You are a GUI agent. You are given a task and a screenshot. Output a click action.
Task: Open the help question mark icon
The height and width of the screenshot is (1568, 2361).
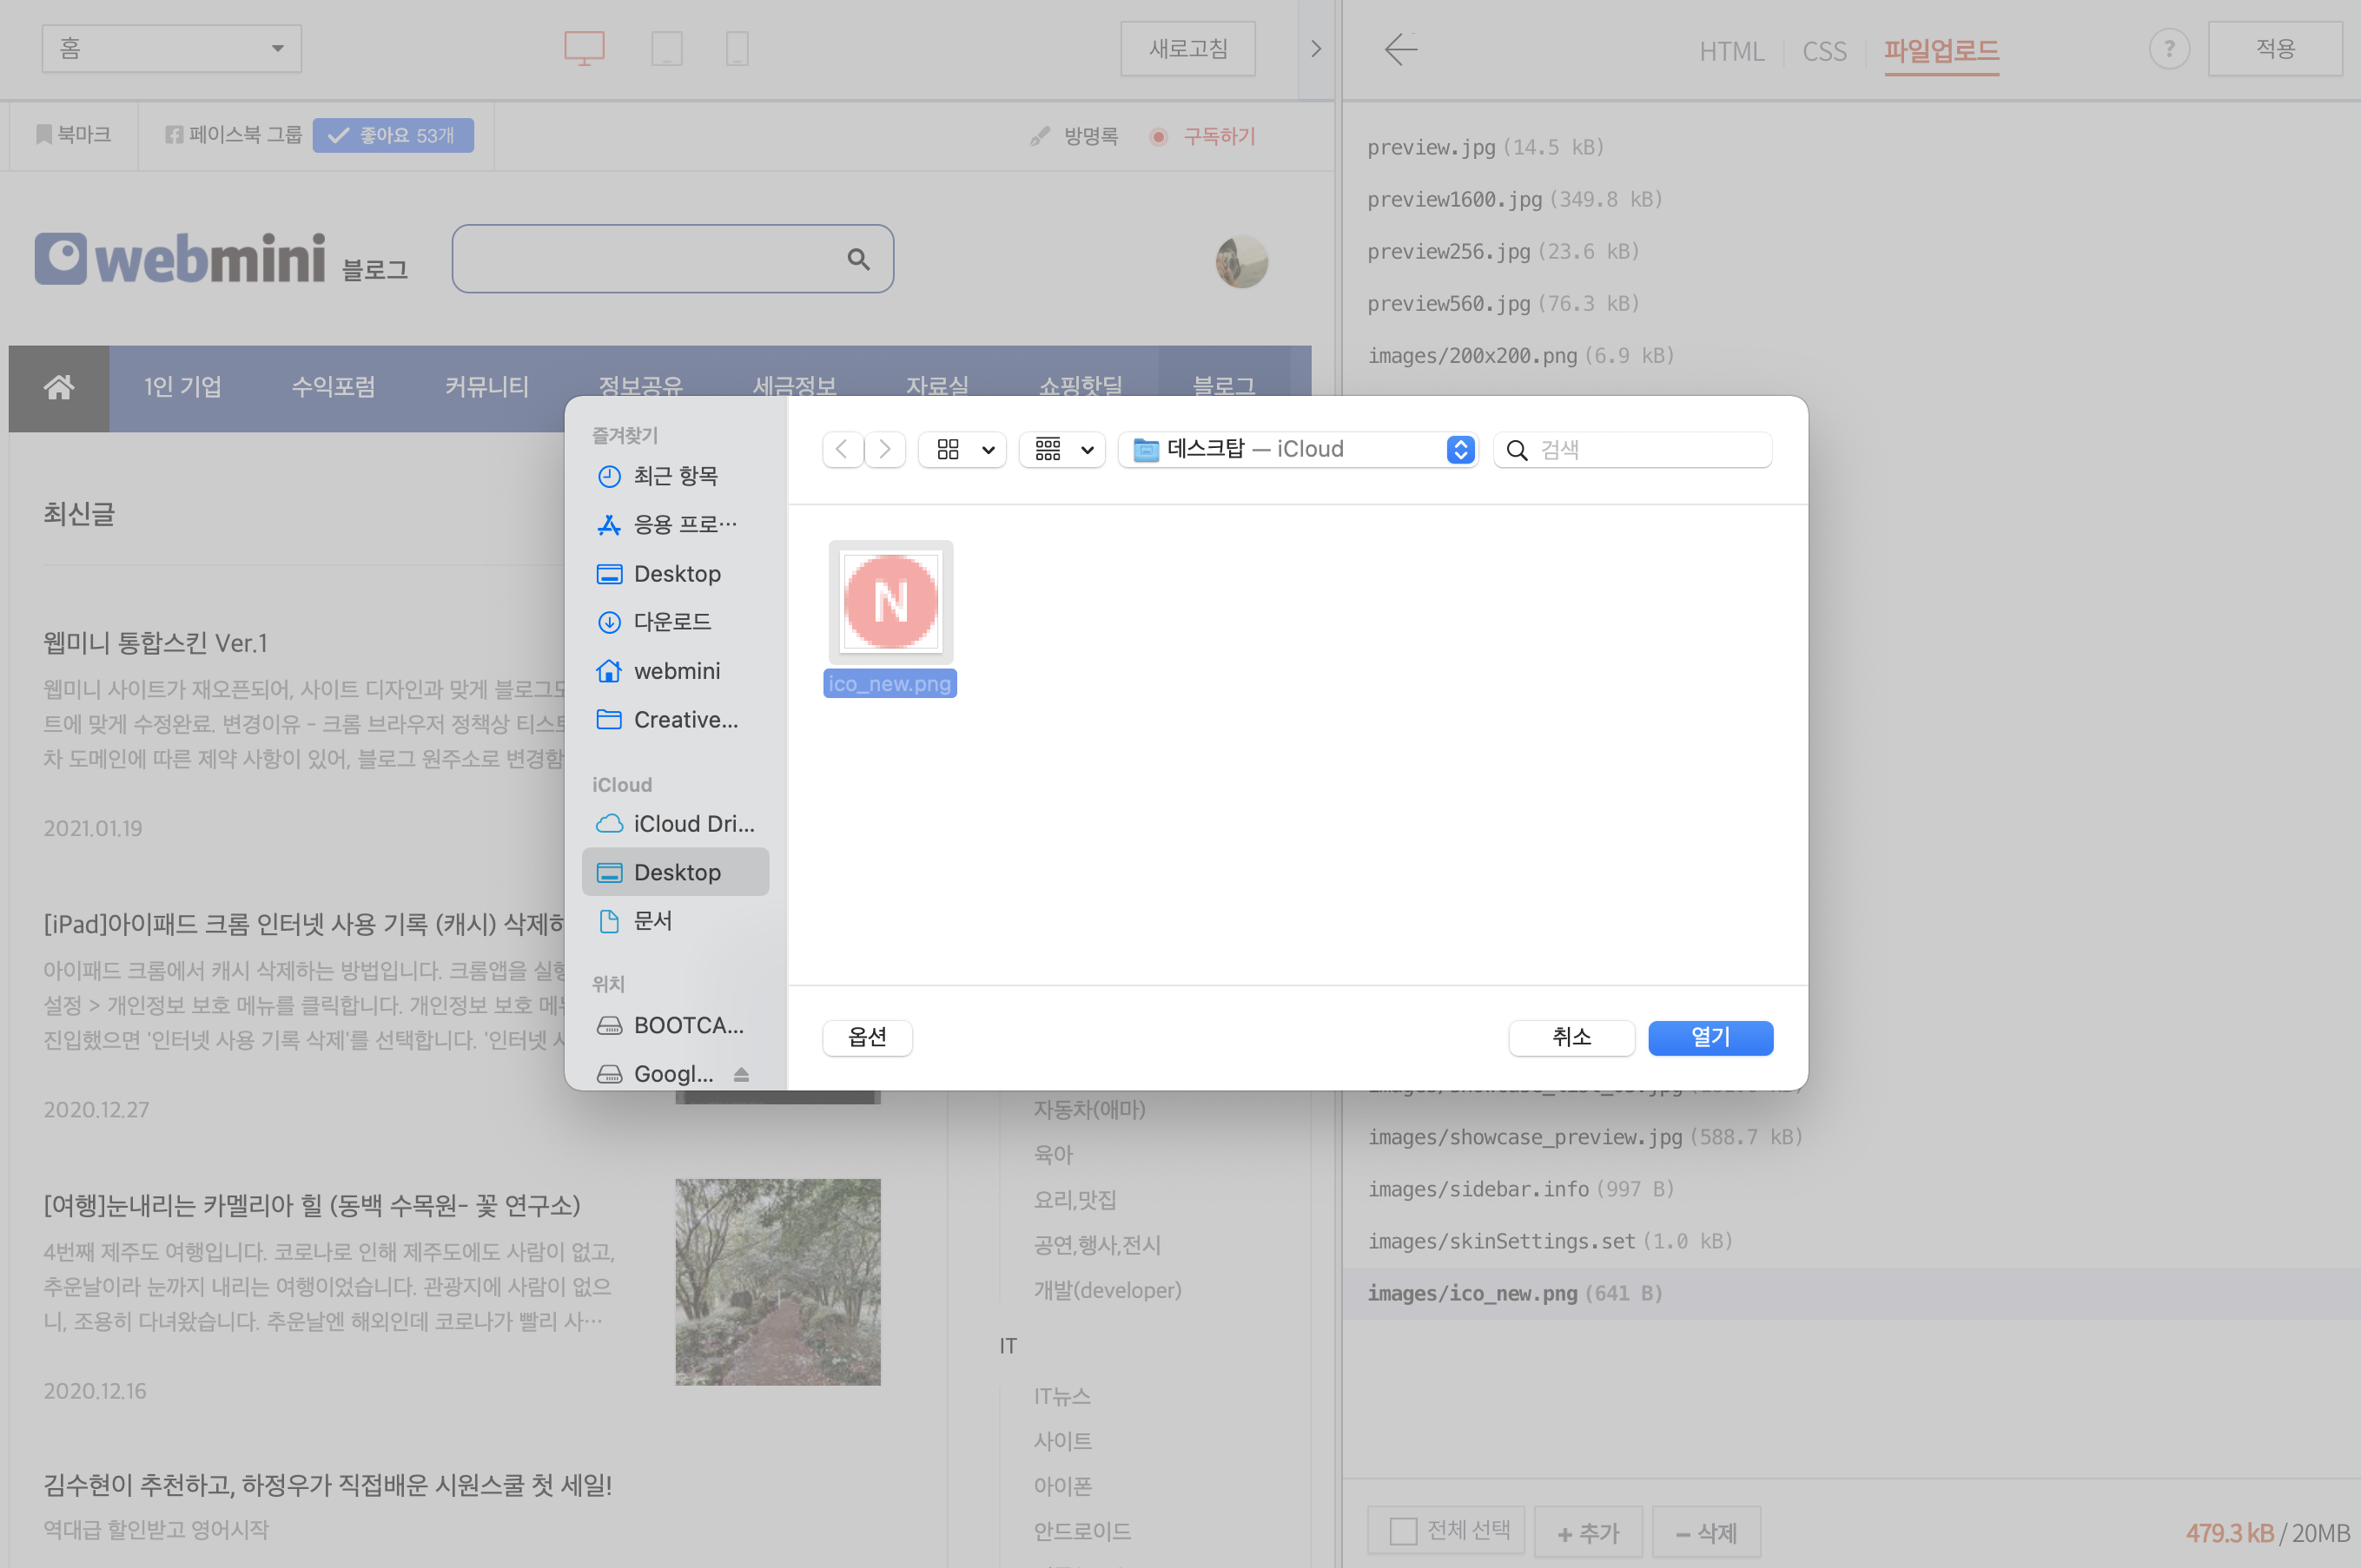tap(2169, 49)
